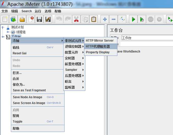Collapse the 测试计划 tree node handle

coord(3,27)
